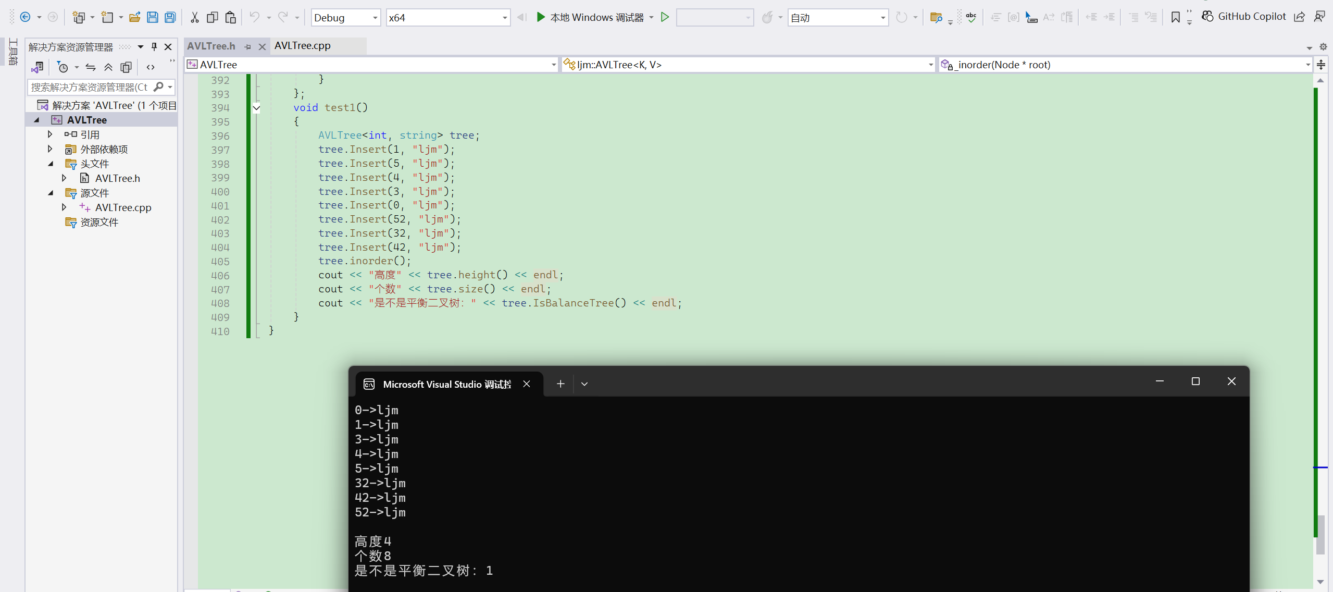This screenshot has width=1333, height=592.
Task: Collapse the test1 function fold marker
Action: pos(256,108)
